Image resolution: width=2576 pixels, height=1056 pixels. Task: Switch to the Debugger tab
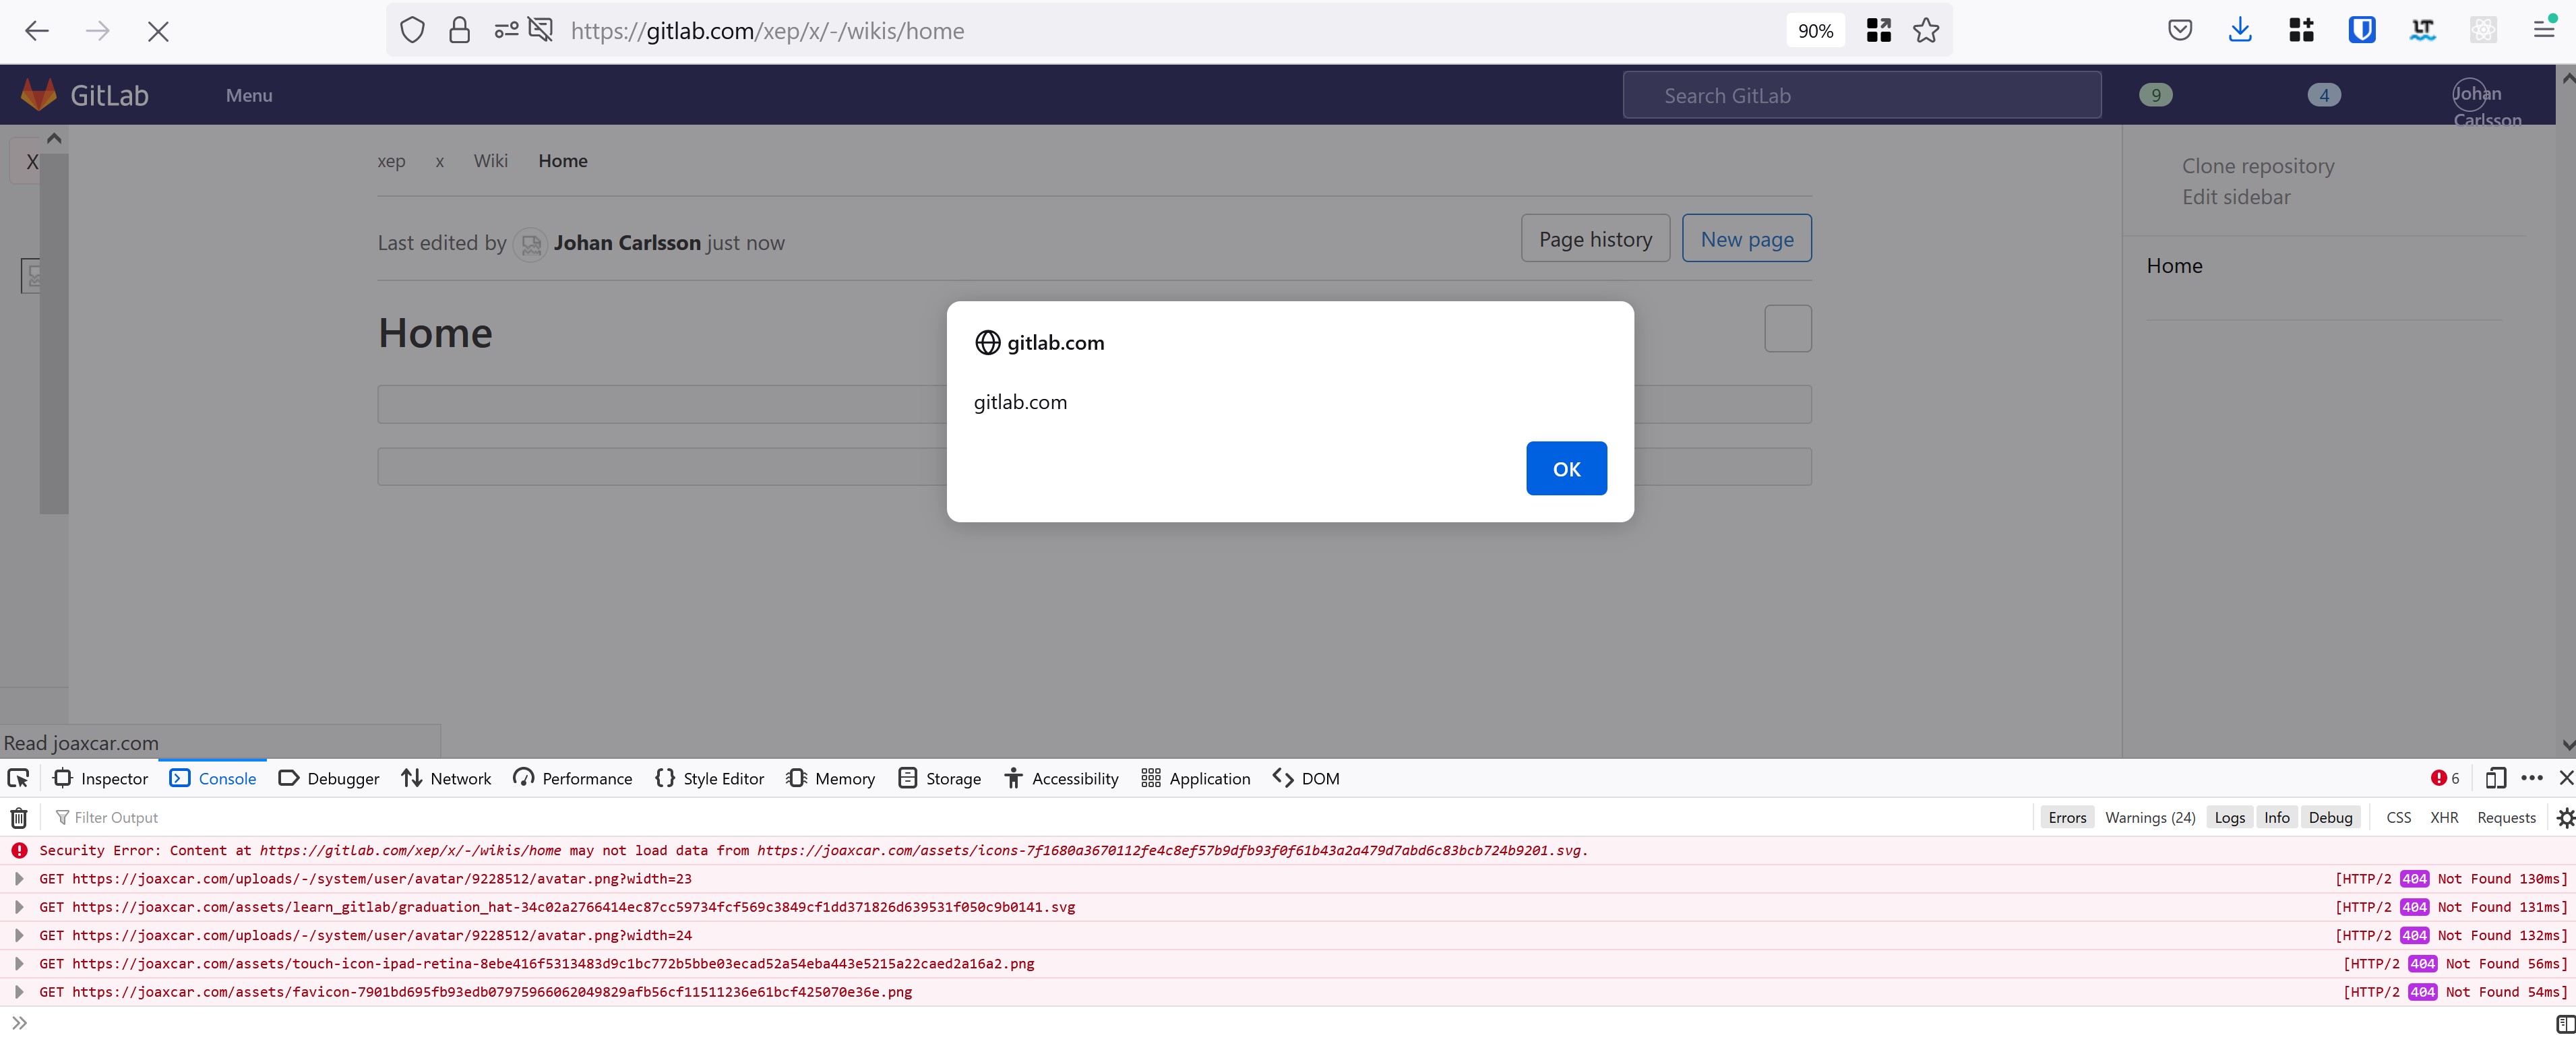pos(329,778)
